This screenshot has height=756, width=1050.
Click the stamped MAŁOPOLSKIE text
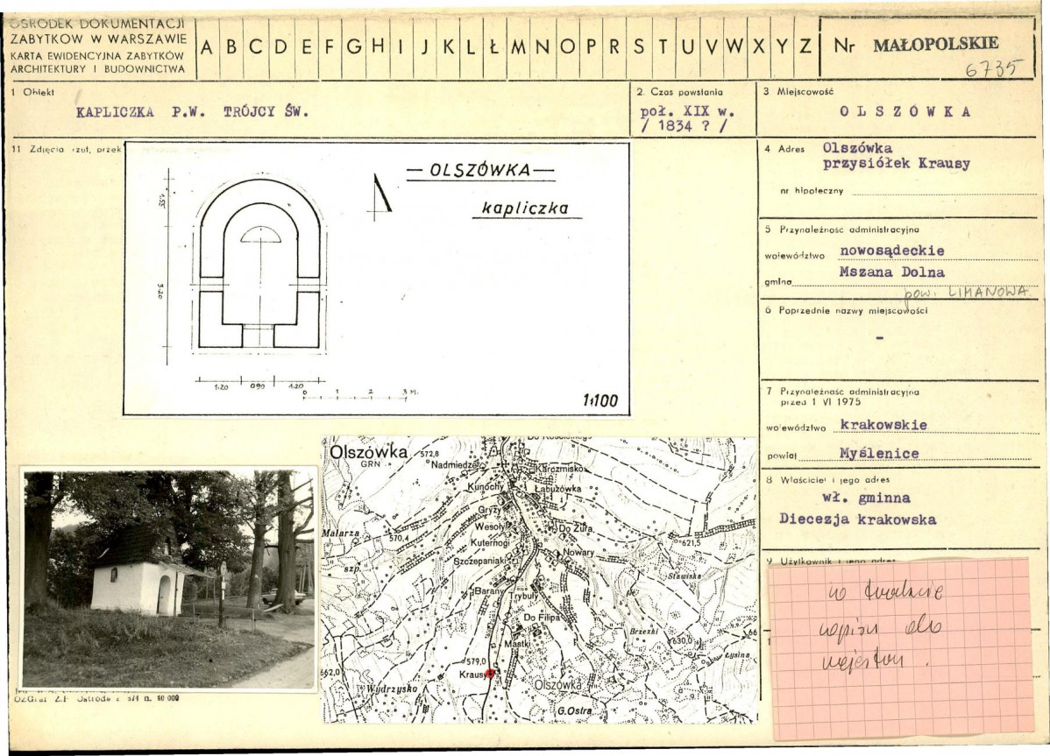pyautogui.click(x=935, y=45)
